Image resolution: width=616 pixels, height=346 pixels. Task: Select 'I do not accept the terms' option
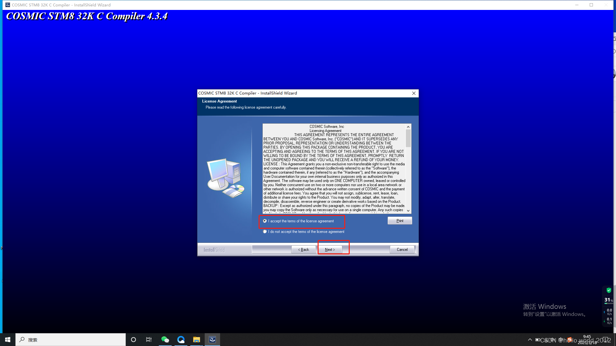click(265, 232)
